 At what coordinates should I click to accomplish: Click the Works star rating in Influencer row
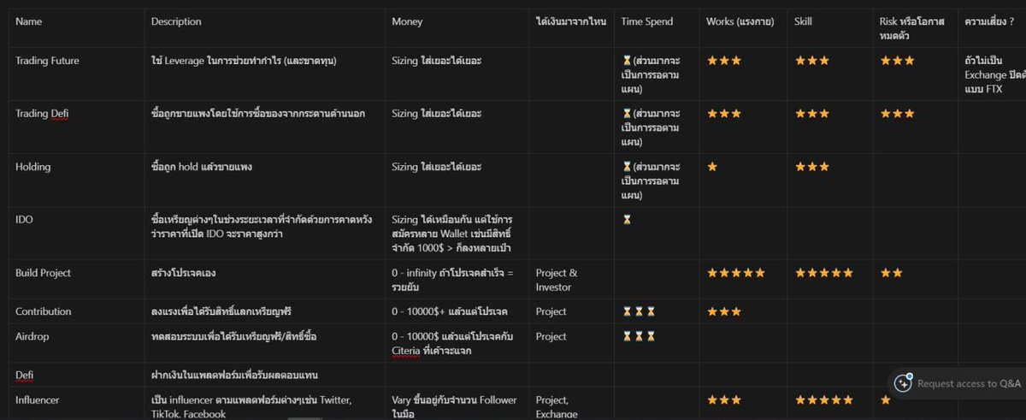[724, 399]
